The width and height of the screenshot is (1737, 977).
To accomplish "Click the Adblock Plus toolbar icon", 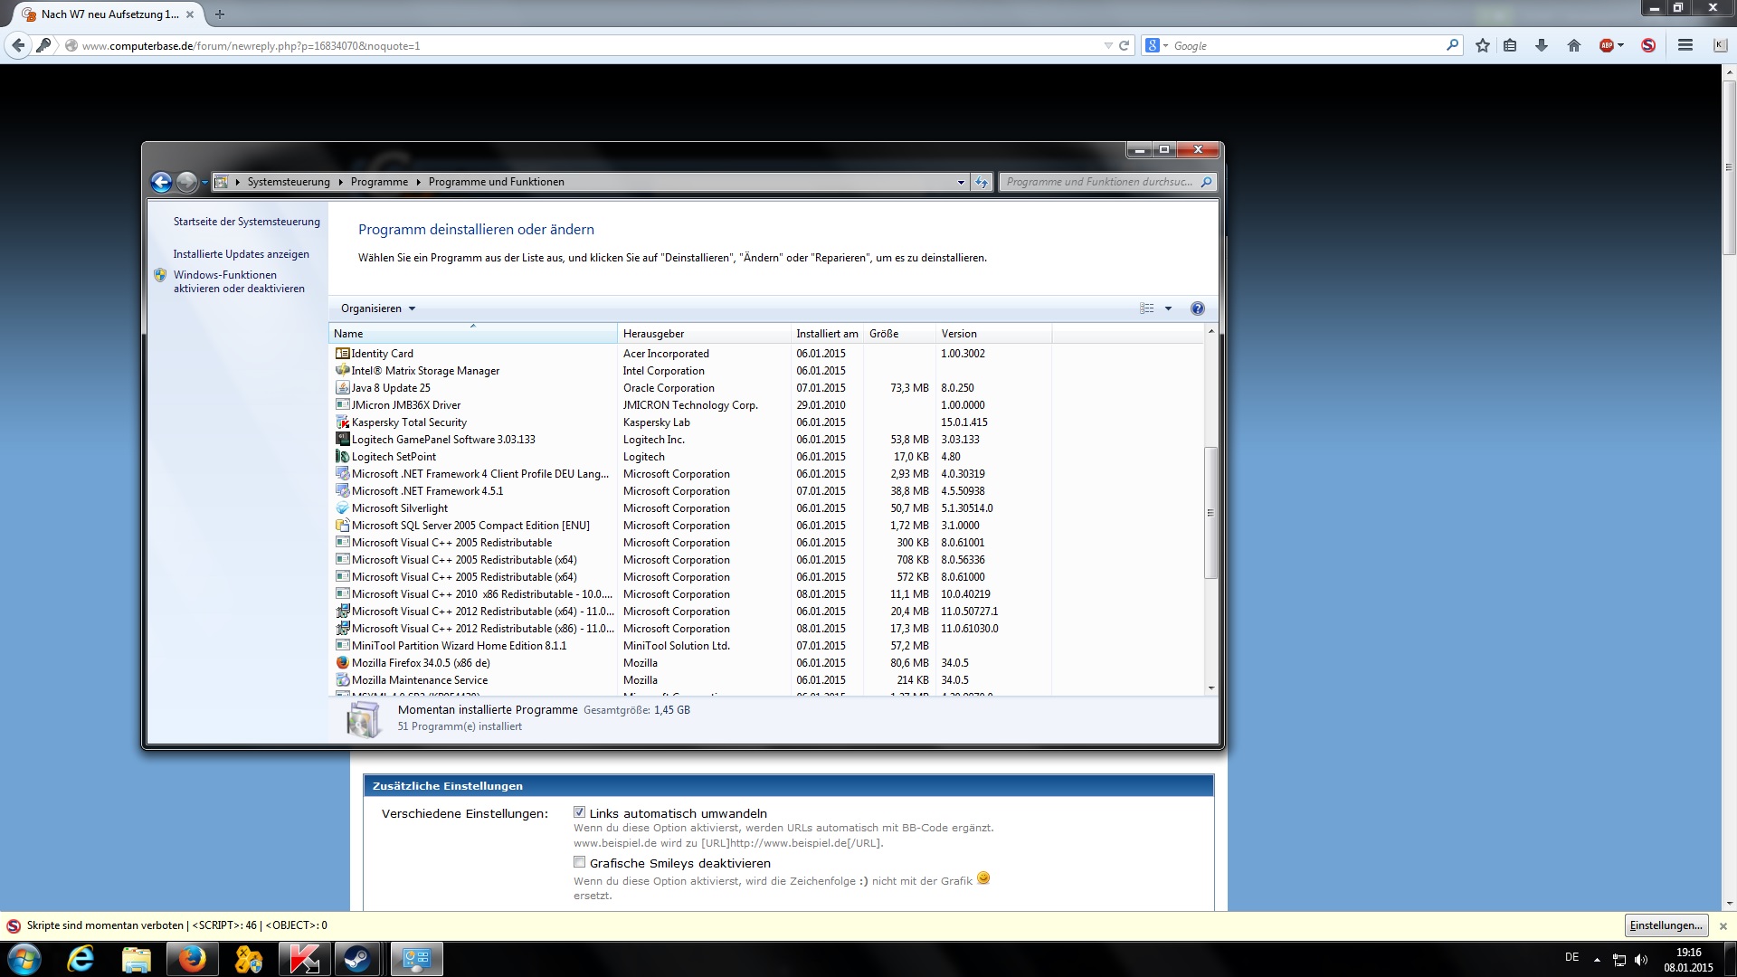I will (1607, 45).
